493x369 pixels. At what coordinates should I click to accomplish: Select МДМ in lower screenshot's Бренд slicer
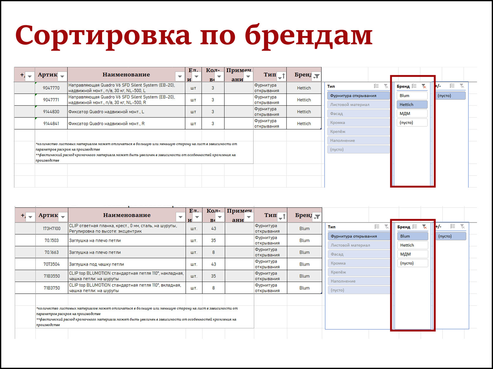(x=413, y=254)
